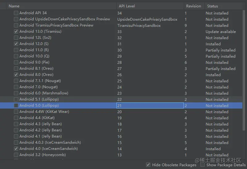The image size is (247, 169).
Task: Toggle Android 8.0 (Oreo) checkbox
Action: [x=16, y=75]
